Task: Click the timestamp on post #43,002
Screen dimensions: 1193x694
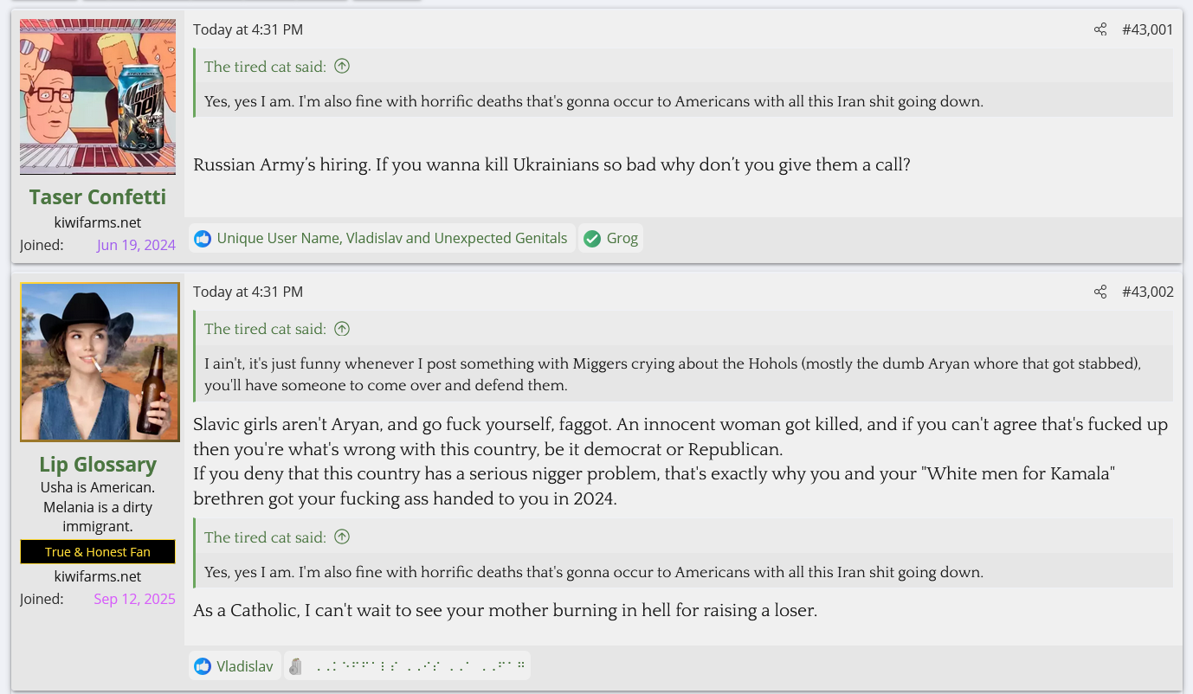Action: [x=248, y=292]
